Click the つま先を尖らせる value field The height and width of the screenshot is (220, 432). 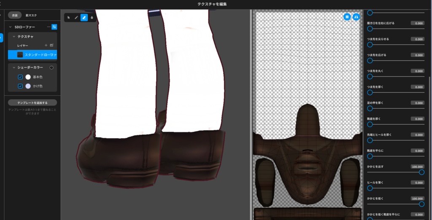[417, 39]
